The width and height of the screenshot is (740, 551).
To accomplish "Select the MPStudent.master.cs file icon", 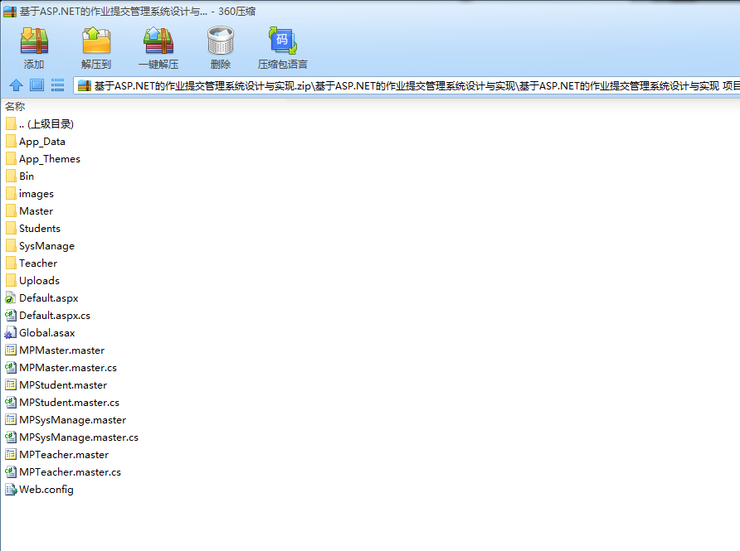I will (x=11, y=403).
